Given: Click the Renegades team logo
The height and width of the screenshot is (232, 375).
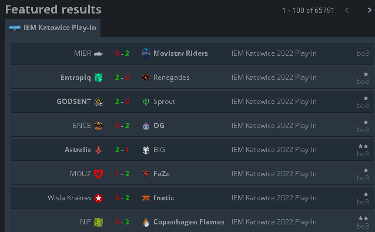Looking at the screenshot, I should point(146,78).
